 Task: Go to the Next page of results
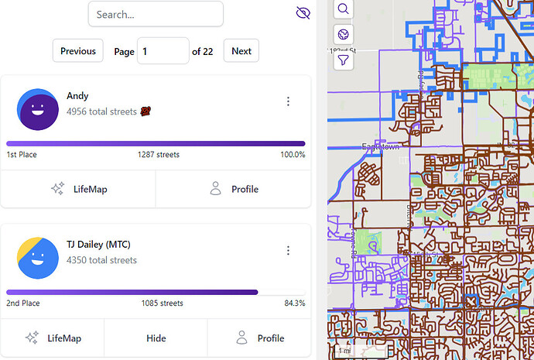[x=241, y=51]
